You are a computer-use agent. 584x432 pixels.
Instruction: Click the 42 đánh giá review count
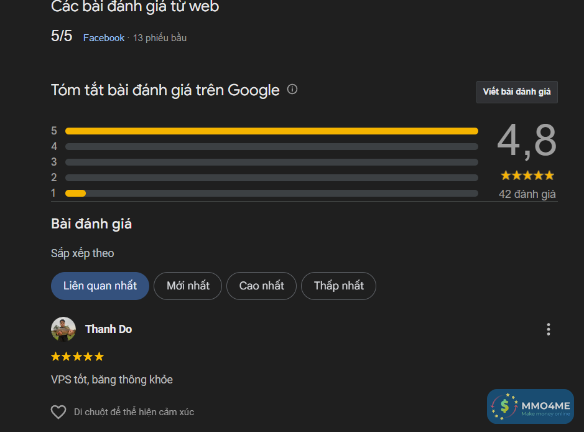pos(527,194)
